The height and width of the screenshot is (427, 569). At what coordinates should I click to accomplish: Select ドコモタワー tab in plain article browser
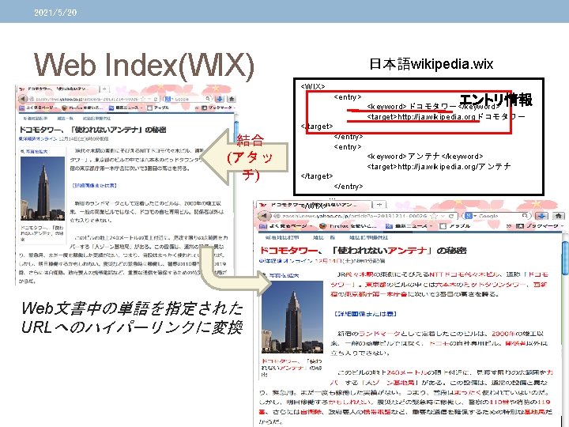point(57,89)
